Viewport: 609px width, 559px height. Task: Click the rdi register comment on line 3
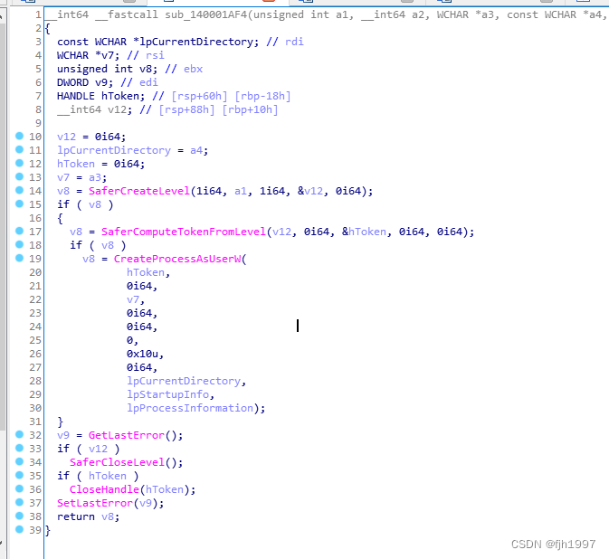click(294, 42)
